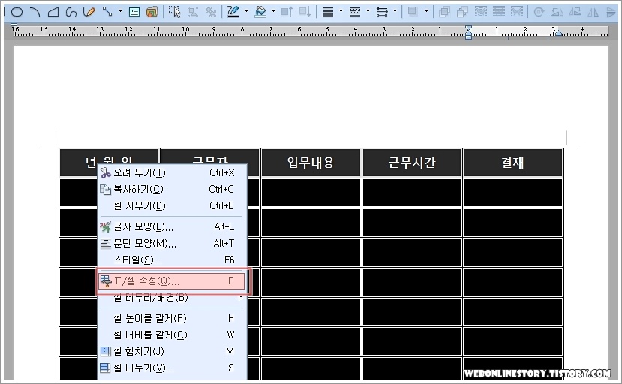Insert a text box from the toolbar

tap(134, 12)
